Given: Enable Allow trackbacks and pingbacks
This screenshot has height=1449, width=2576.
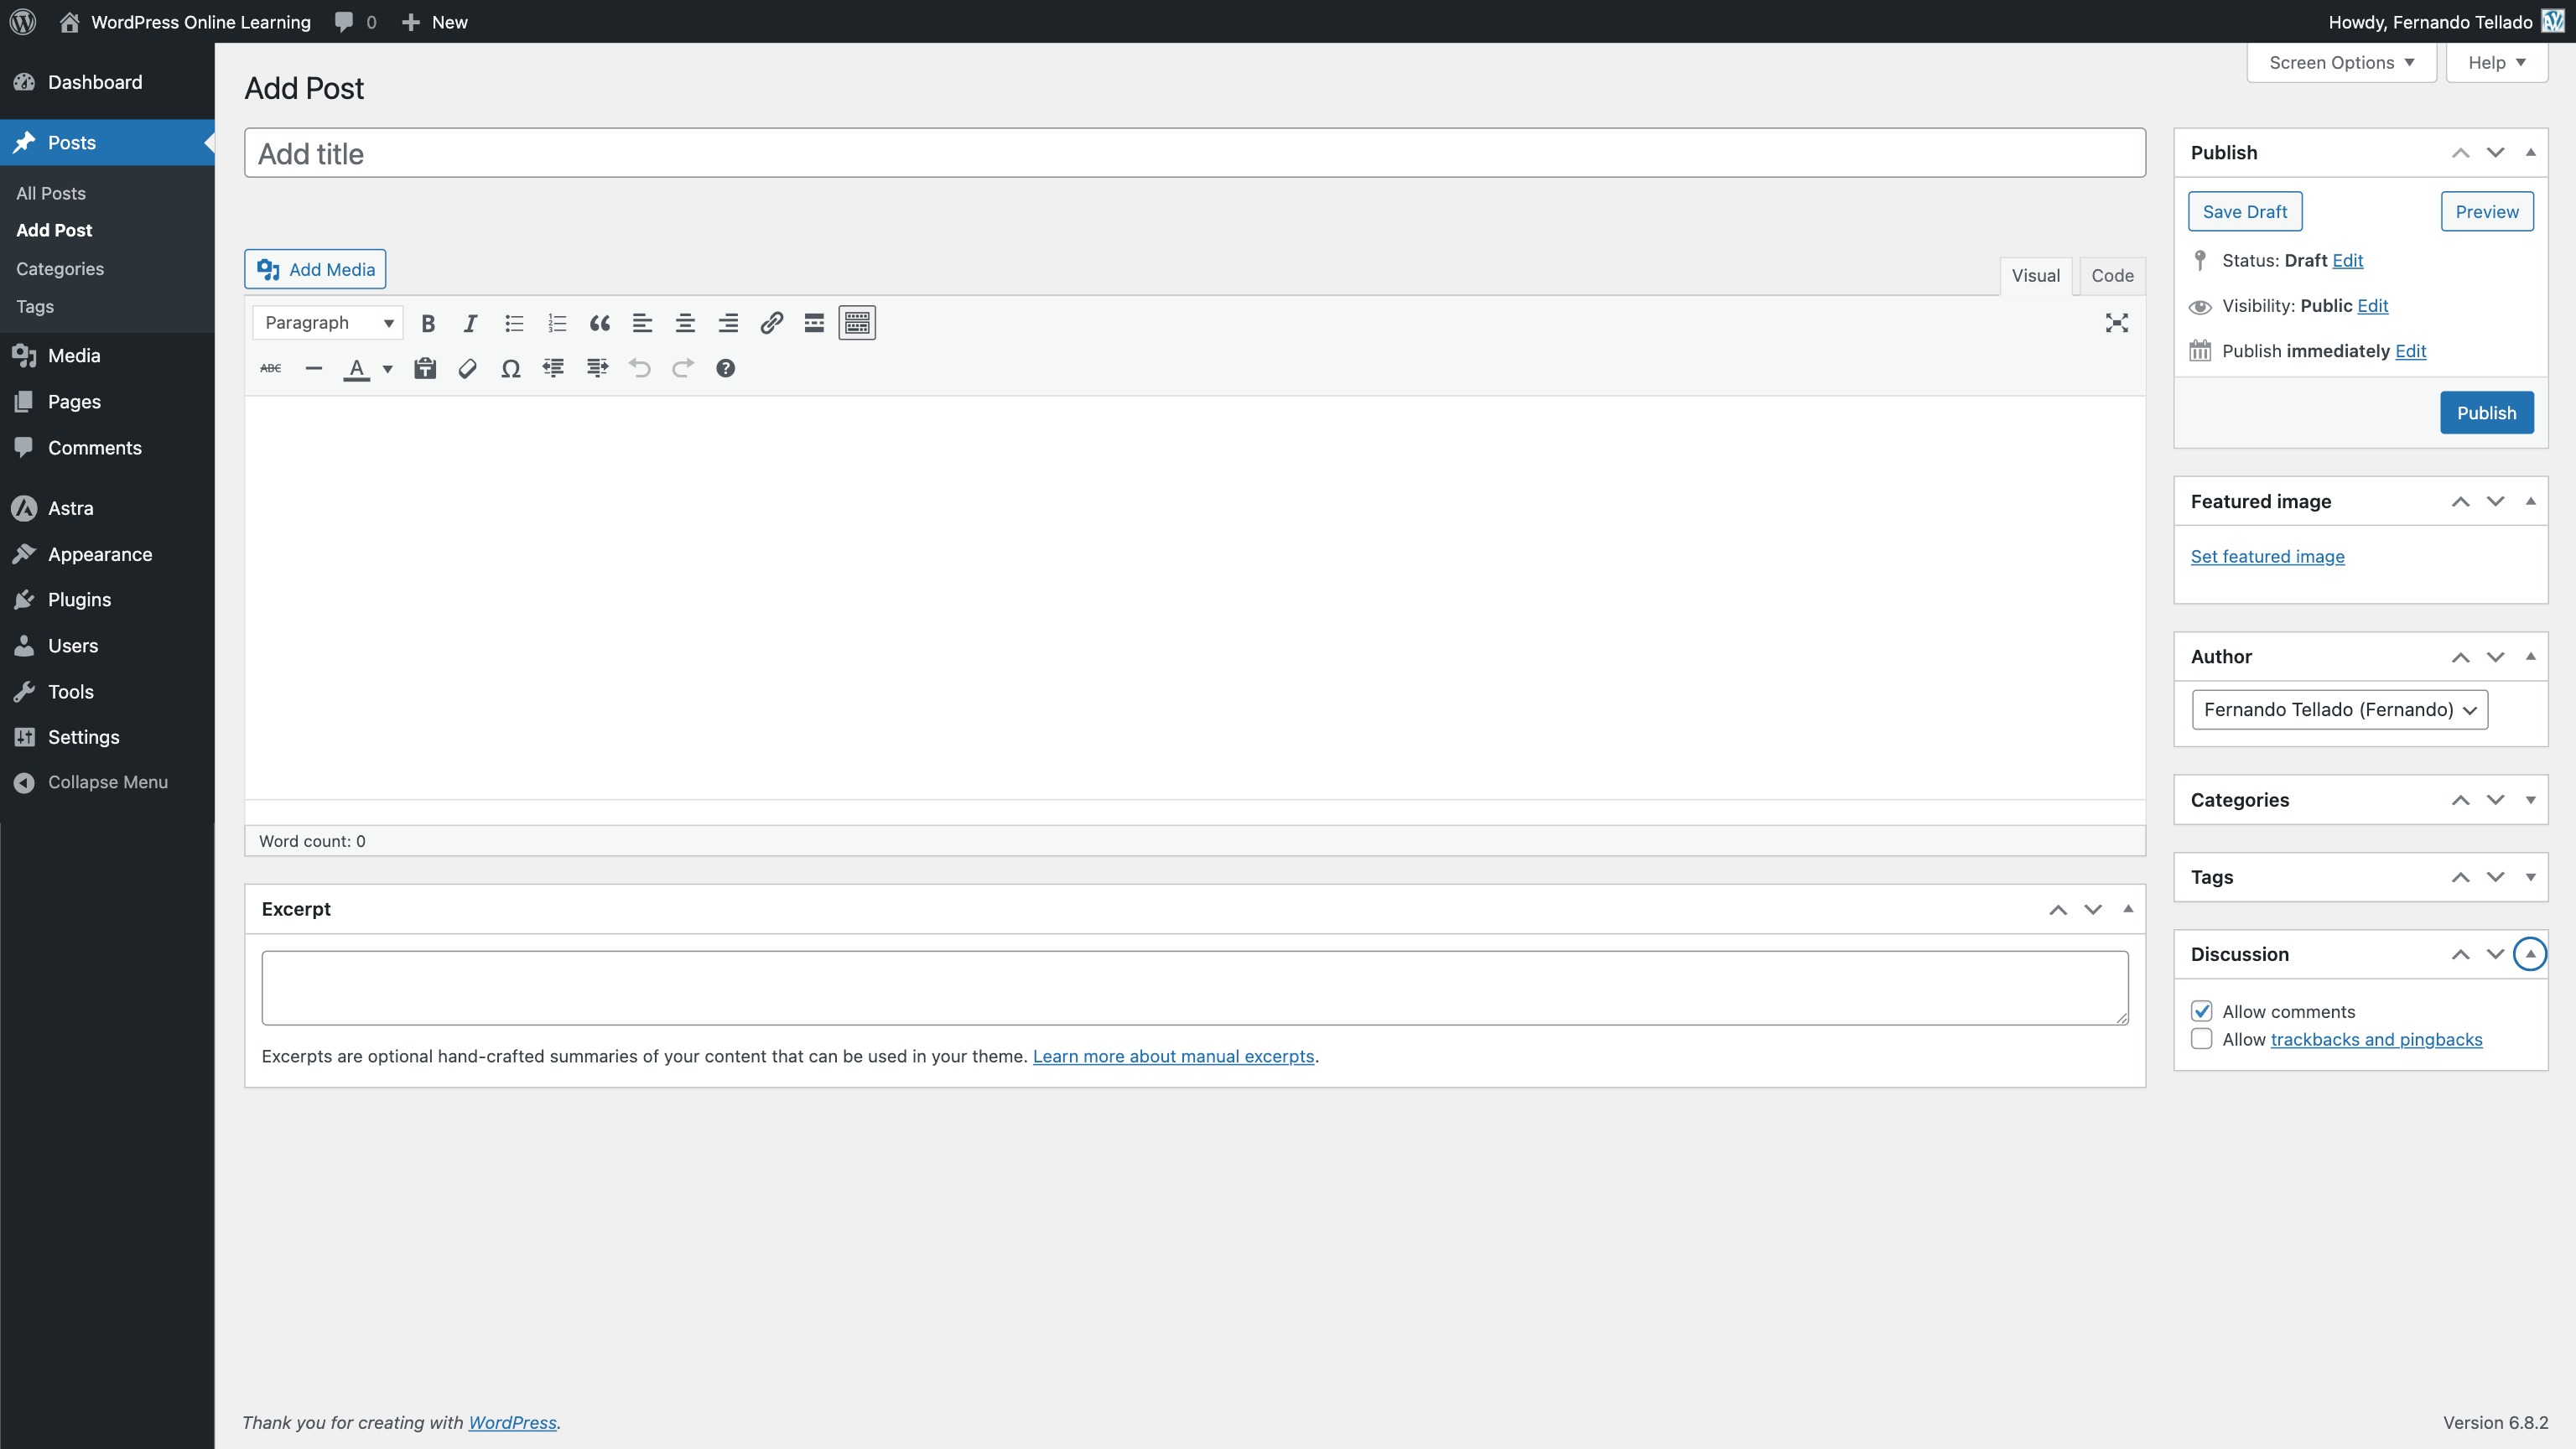Looking at the screenshot, I should 2201,1039.
